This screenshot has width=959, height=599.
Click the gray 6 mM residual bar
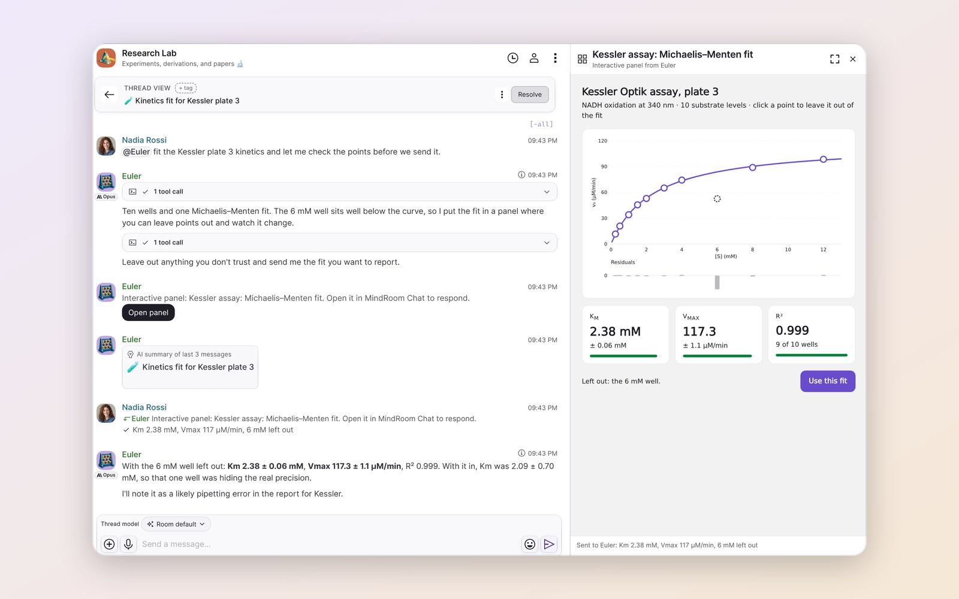pos(717,282)
